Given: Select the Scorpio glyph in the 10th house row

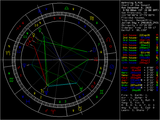Looking at the screenshot, I should click(157, 58).
